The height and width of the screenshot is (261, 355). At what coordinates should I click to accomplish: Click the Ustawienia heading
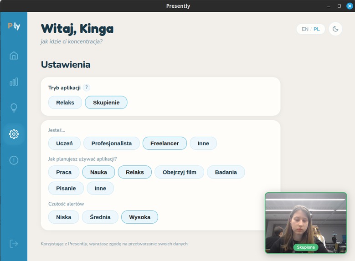coord(66,65)
